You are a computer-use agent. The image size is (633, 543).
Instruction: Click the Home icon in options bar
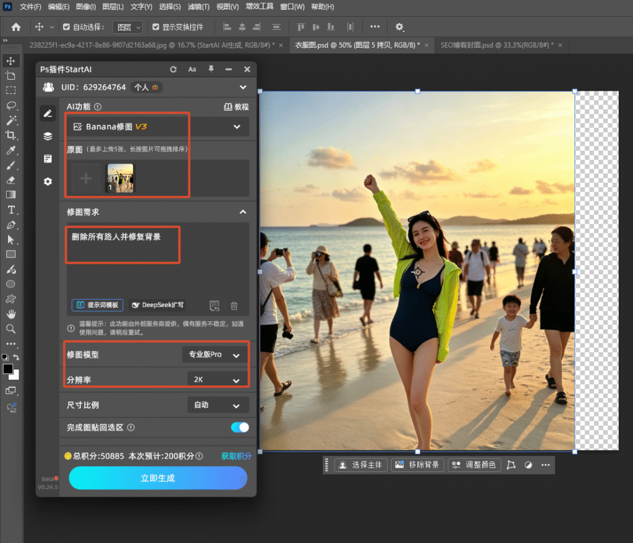tap(16, 27)
